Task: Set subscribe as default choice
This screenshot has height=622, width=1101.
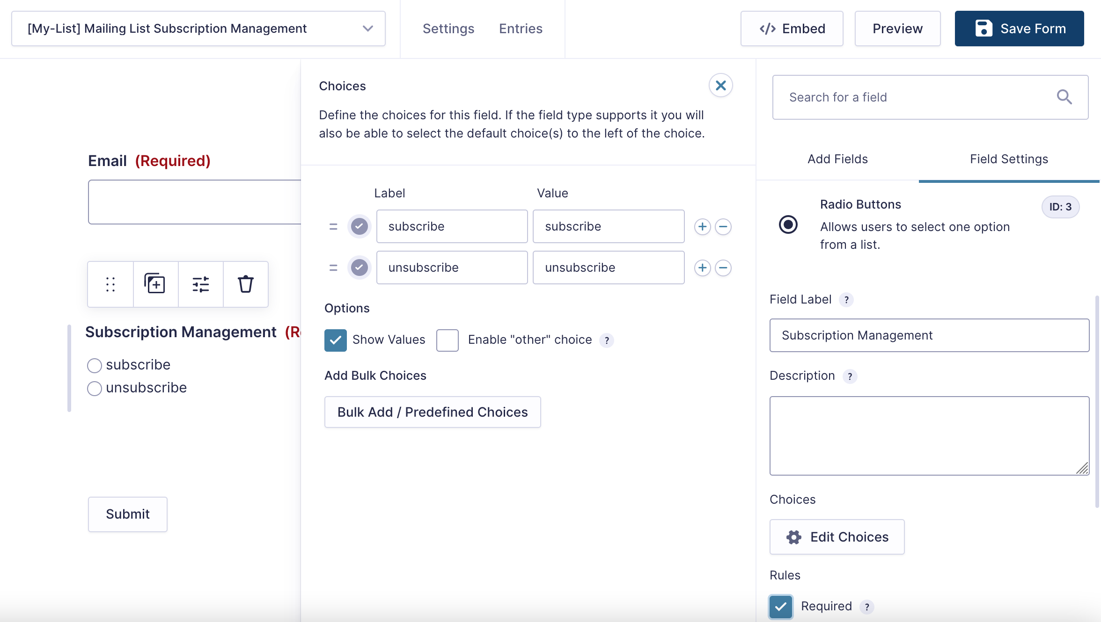Action: coord(359,227)
